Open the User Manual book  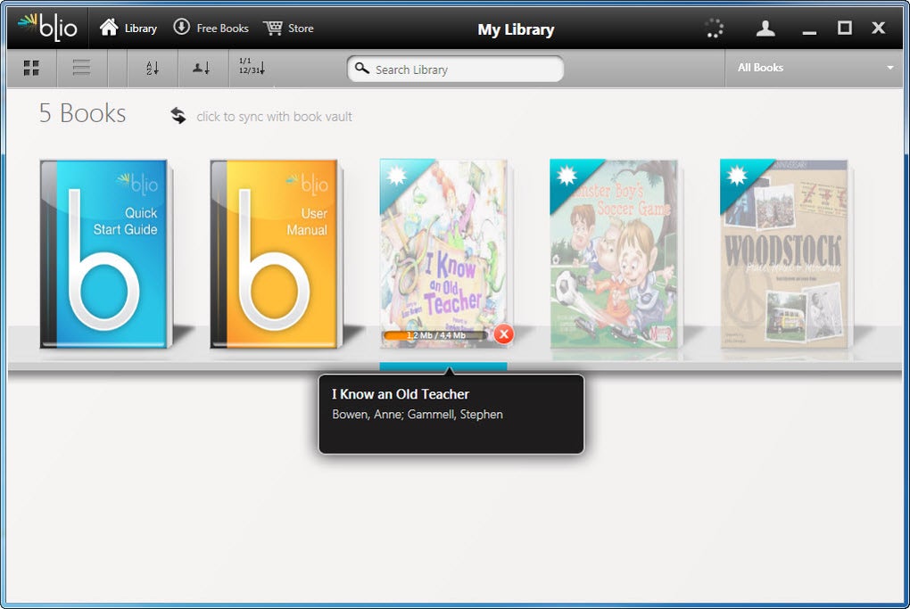(x=277, y=254)
